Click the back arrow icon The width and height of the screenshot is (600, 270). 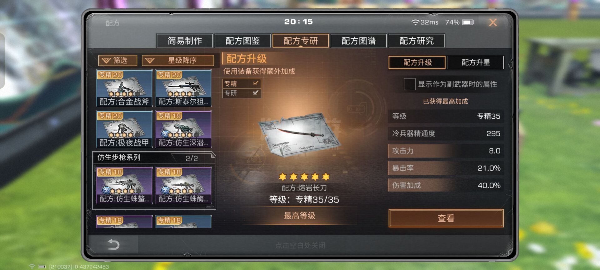tap(113, 244)
